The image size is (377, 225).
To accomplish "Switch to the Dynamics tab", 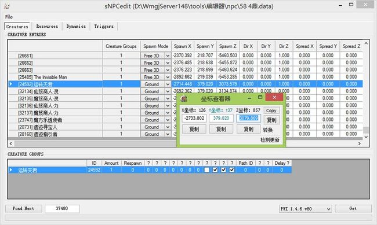I will pos(76,26).
